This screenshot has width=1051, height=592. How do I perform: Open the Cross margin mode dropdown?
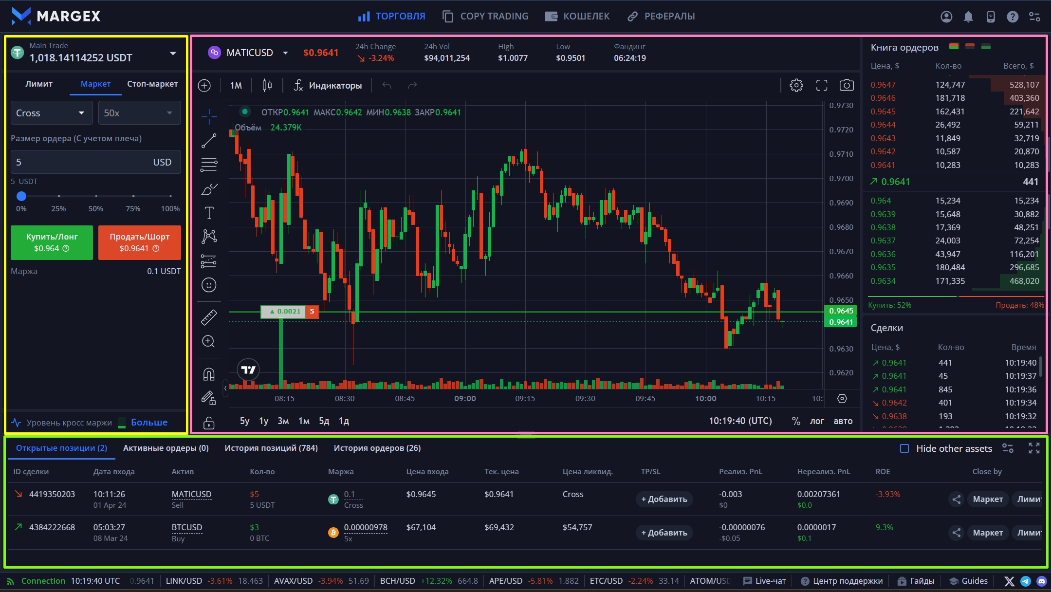51,113
